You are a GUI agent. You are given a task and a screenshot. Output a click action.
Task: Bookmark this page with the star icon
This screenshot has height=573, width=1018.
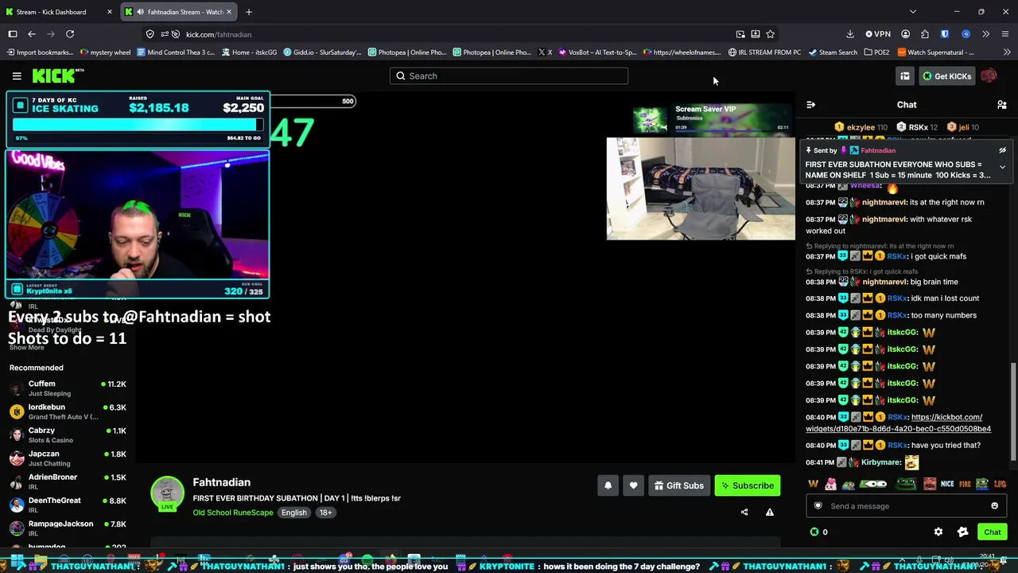[x=770, y=34]
